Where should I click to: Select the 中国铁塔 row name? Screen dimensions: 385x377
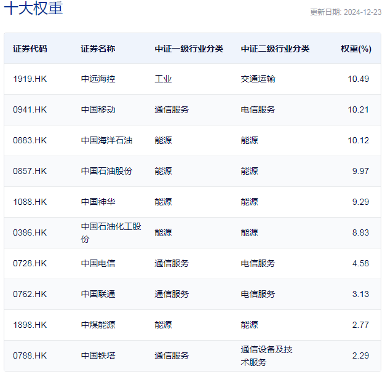click(x=98, y=355)
